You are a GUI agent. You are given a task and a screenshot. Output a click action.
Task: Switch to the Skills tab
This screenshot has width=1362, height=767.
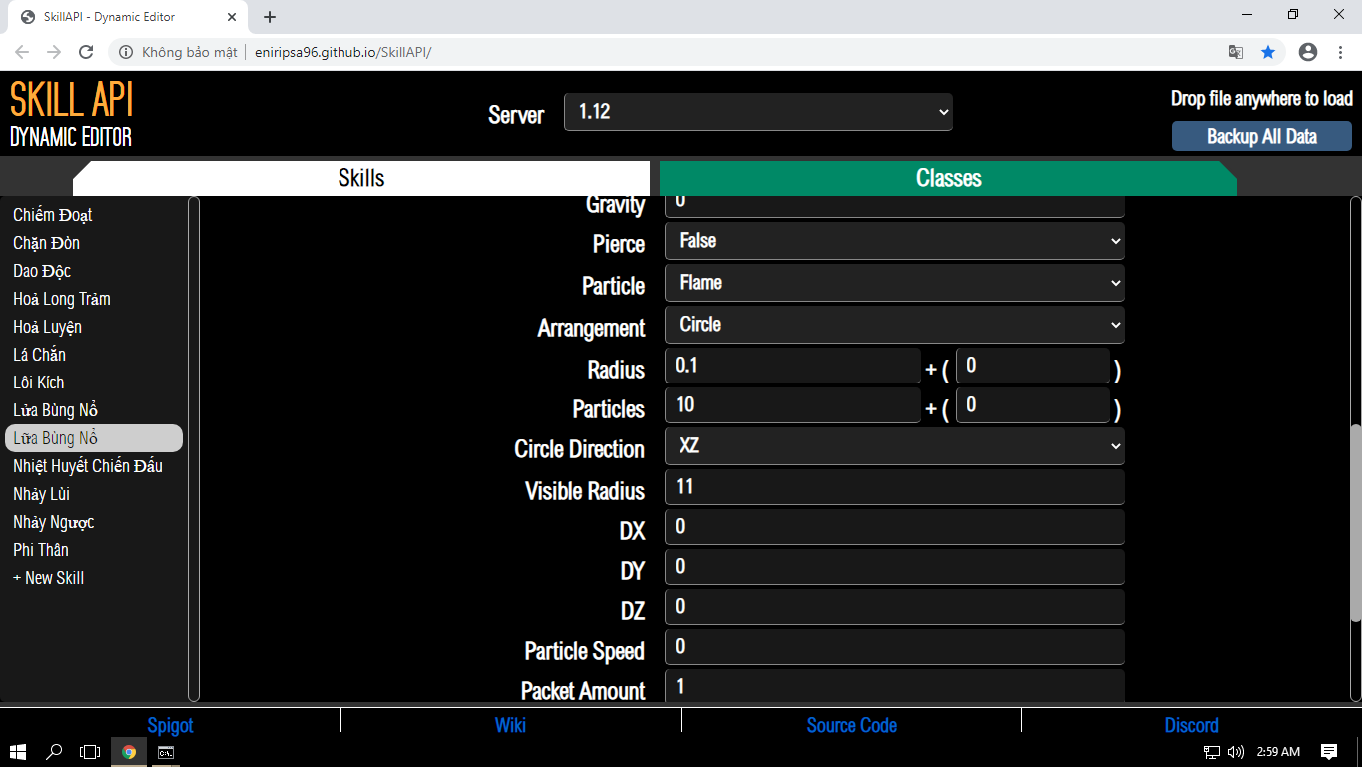click(361, 178)
